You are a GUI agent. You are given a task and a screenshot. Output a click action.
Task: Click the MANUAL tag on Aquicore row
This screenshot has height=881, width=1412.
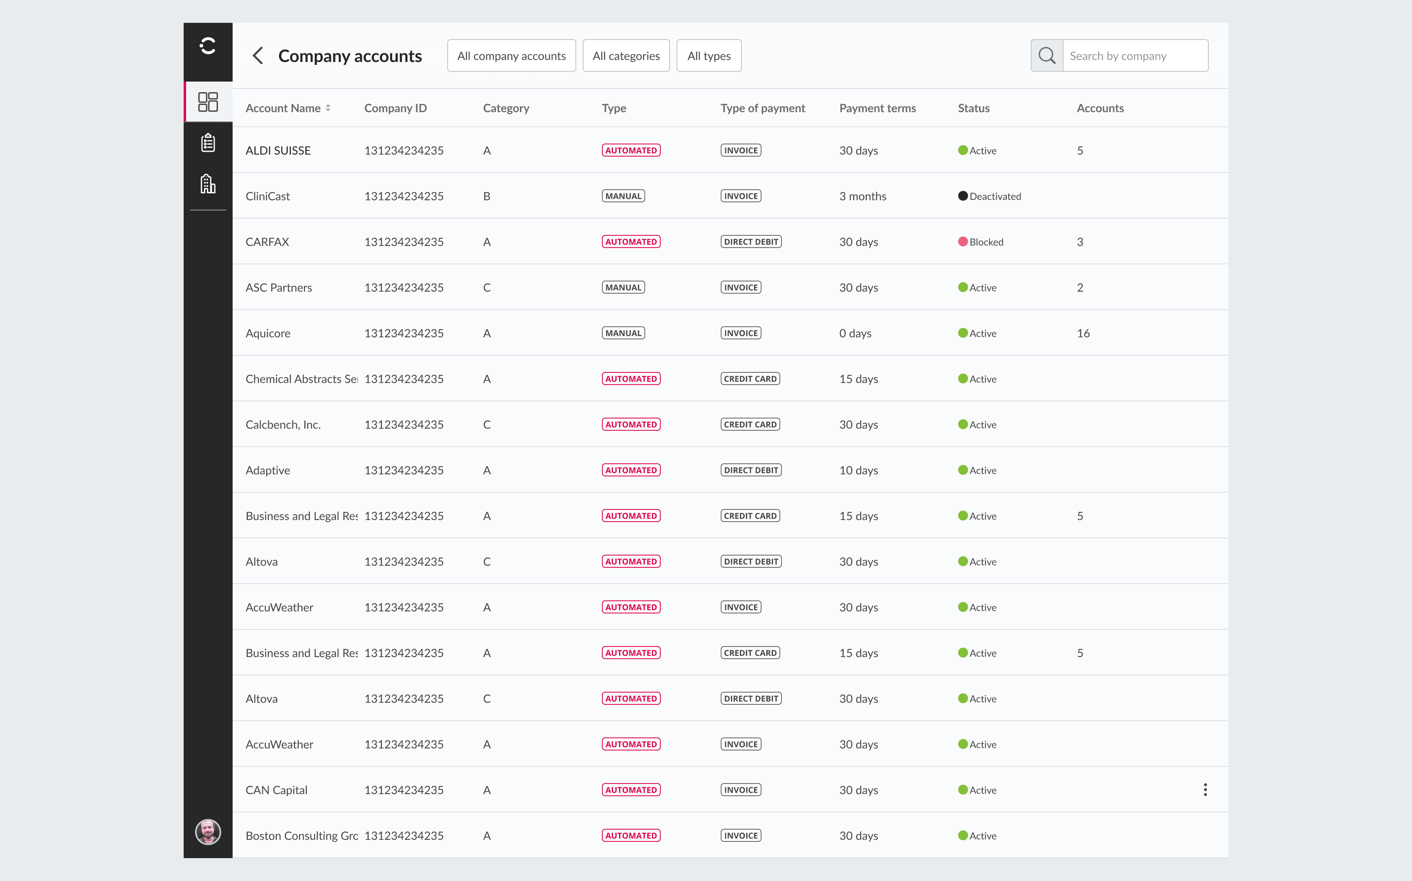point(623,333)
